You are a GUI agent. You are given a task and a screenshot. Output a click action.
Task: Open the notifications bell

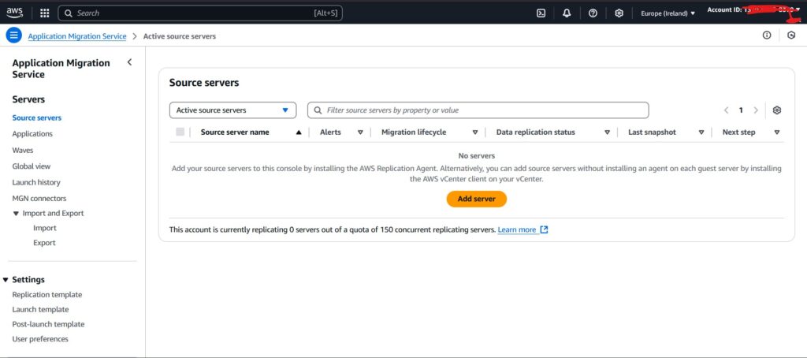point(567,13)
